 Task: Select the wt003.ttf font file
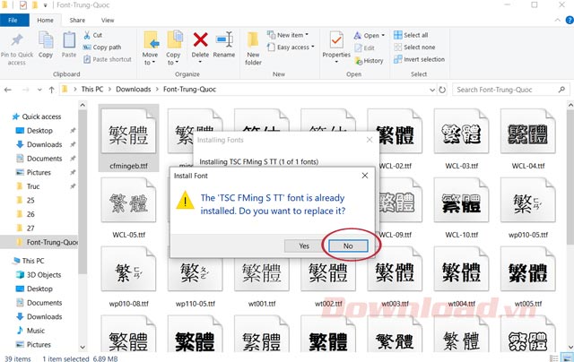point(395,276)
